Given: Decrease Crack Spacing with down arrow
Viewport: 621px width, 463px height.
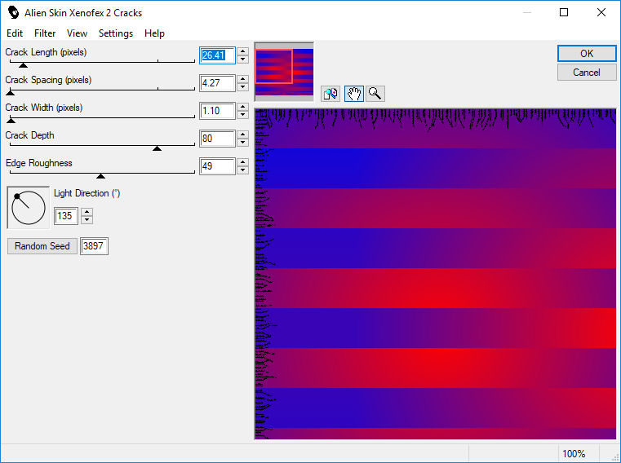Looking at the screenshot, I should click(x=243, y=87).
